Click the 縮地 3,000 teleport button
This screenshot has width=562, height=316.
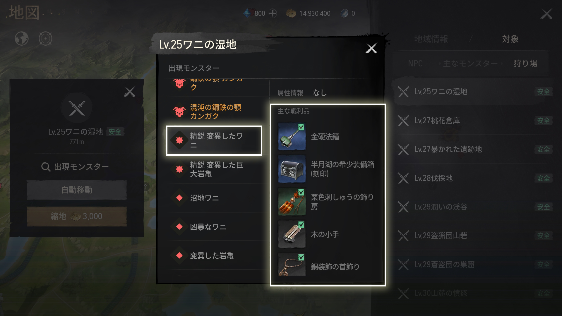[x=77, y=216]
